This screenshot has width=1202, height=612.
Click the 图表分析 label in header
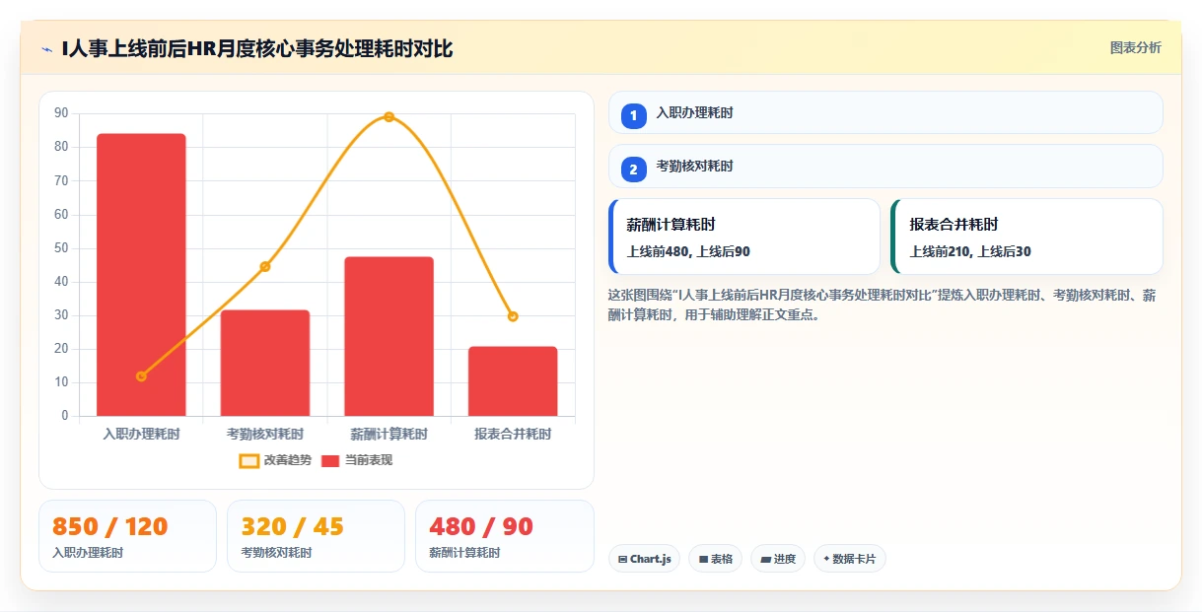click(x=1135, y=47)
